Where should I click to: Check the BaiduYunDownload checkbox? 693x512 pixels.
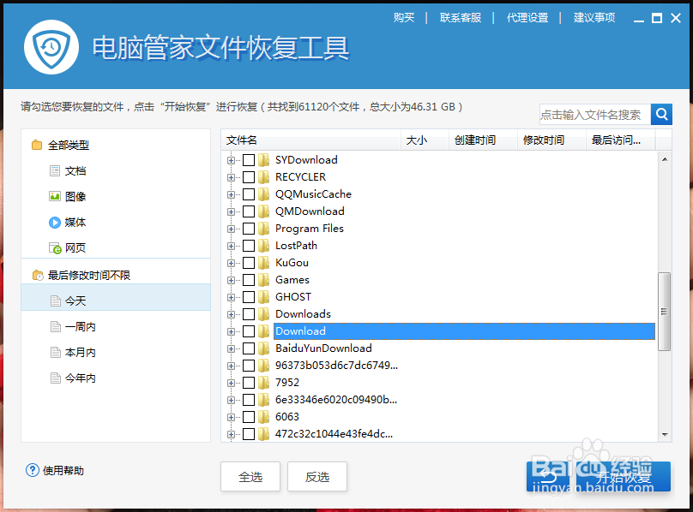tap(249, 348)
